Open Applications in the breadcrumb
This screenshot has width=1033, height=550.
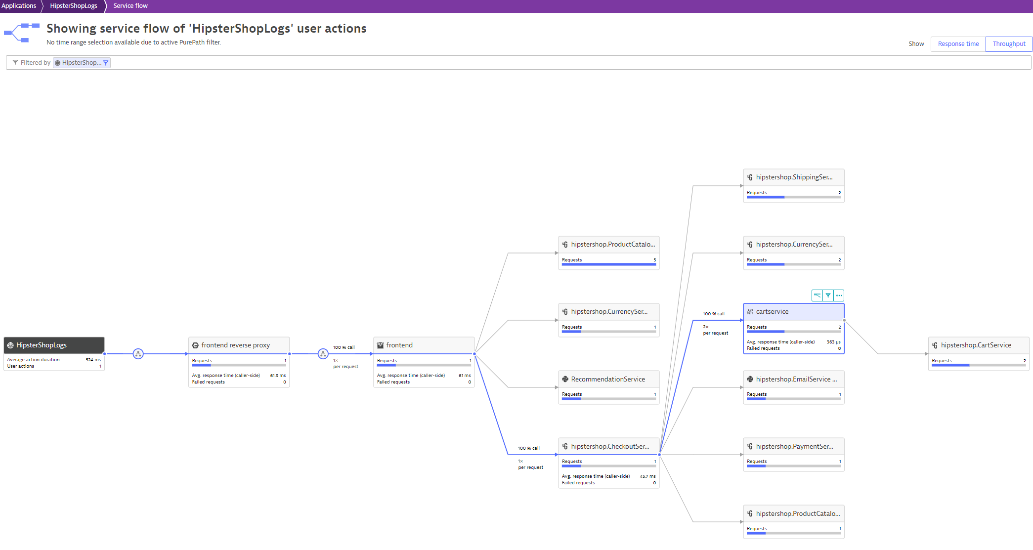pyautogui.click(x=19, y=6)
